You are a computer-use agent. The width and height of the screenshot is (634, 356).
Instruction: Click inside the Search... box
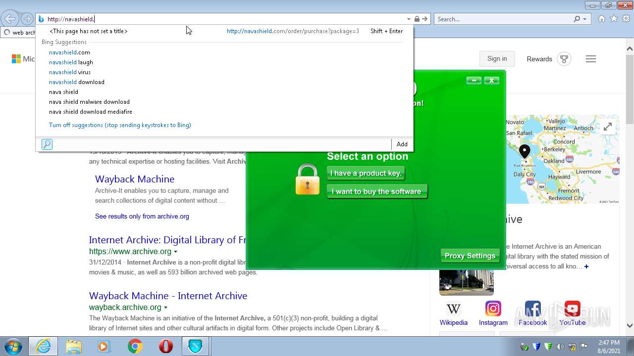coord(503,19)
